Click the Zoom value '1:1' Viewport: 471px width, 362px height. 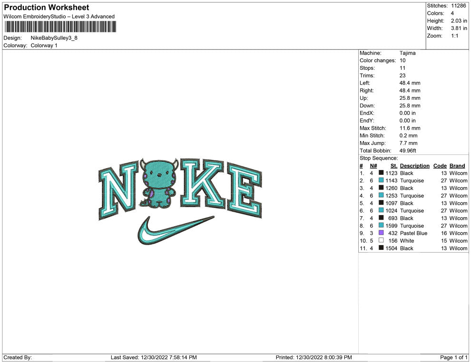454,36
